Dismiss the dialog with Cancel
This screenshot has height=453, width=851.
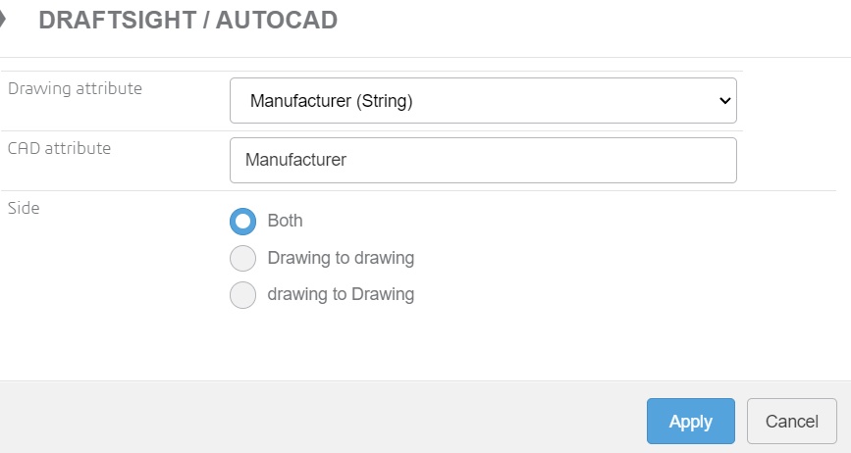tap(791, 422)
